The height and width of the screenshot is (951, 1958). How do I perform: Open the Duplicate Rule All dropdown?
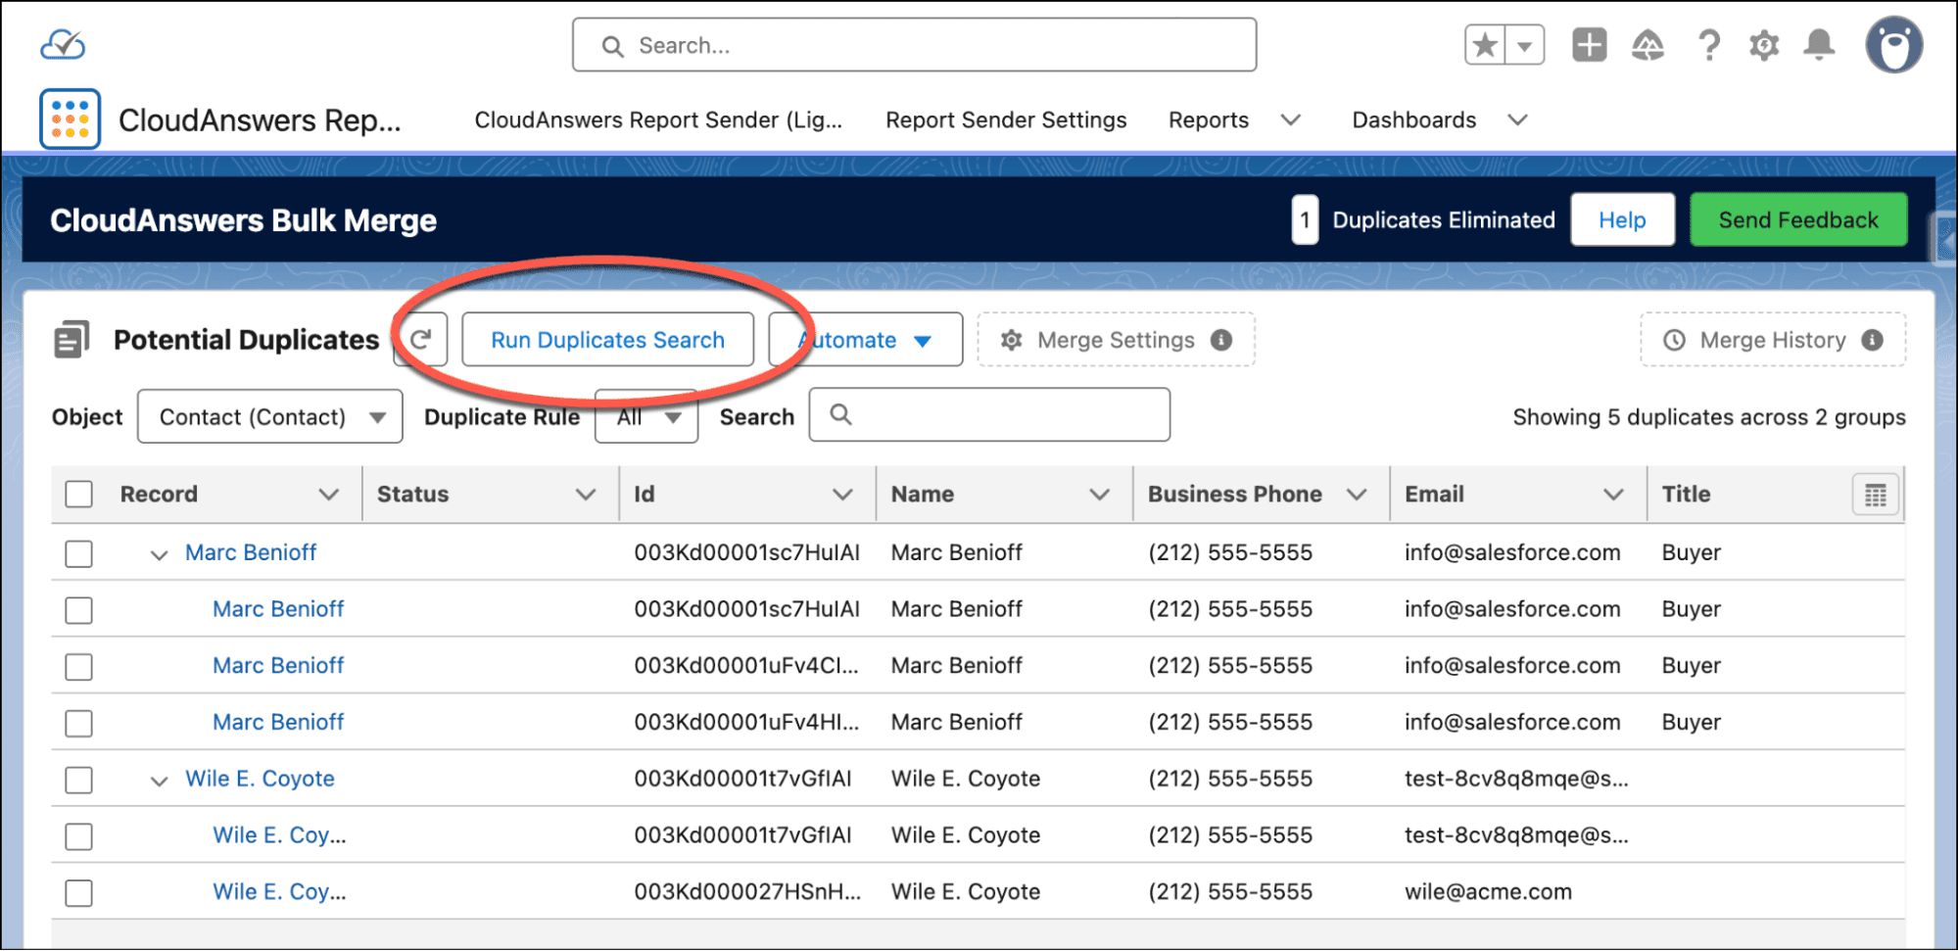pos(646,417)
